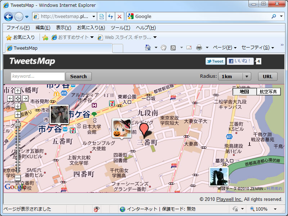Click the Print icon on the command bar

199,47
